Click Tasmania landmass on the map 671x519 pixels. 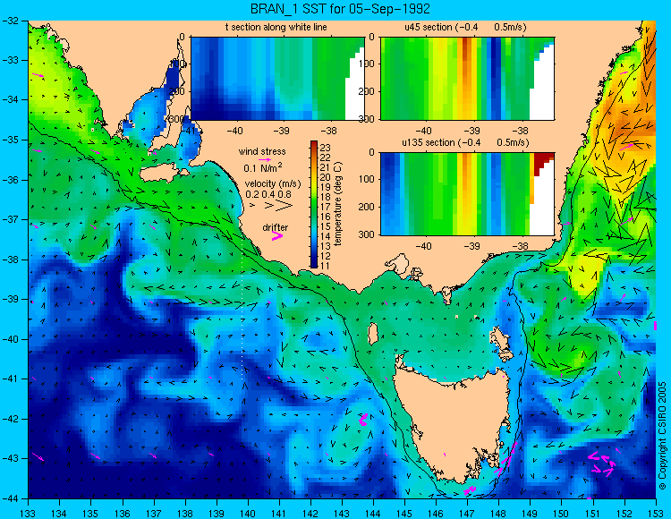pyautogui.click(x=454, y=420)
